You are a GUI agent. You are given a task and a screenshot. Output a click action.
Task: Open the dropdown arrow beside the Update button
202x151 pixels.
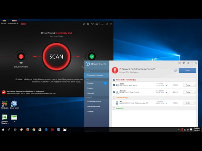pos(194,103)
